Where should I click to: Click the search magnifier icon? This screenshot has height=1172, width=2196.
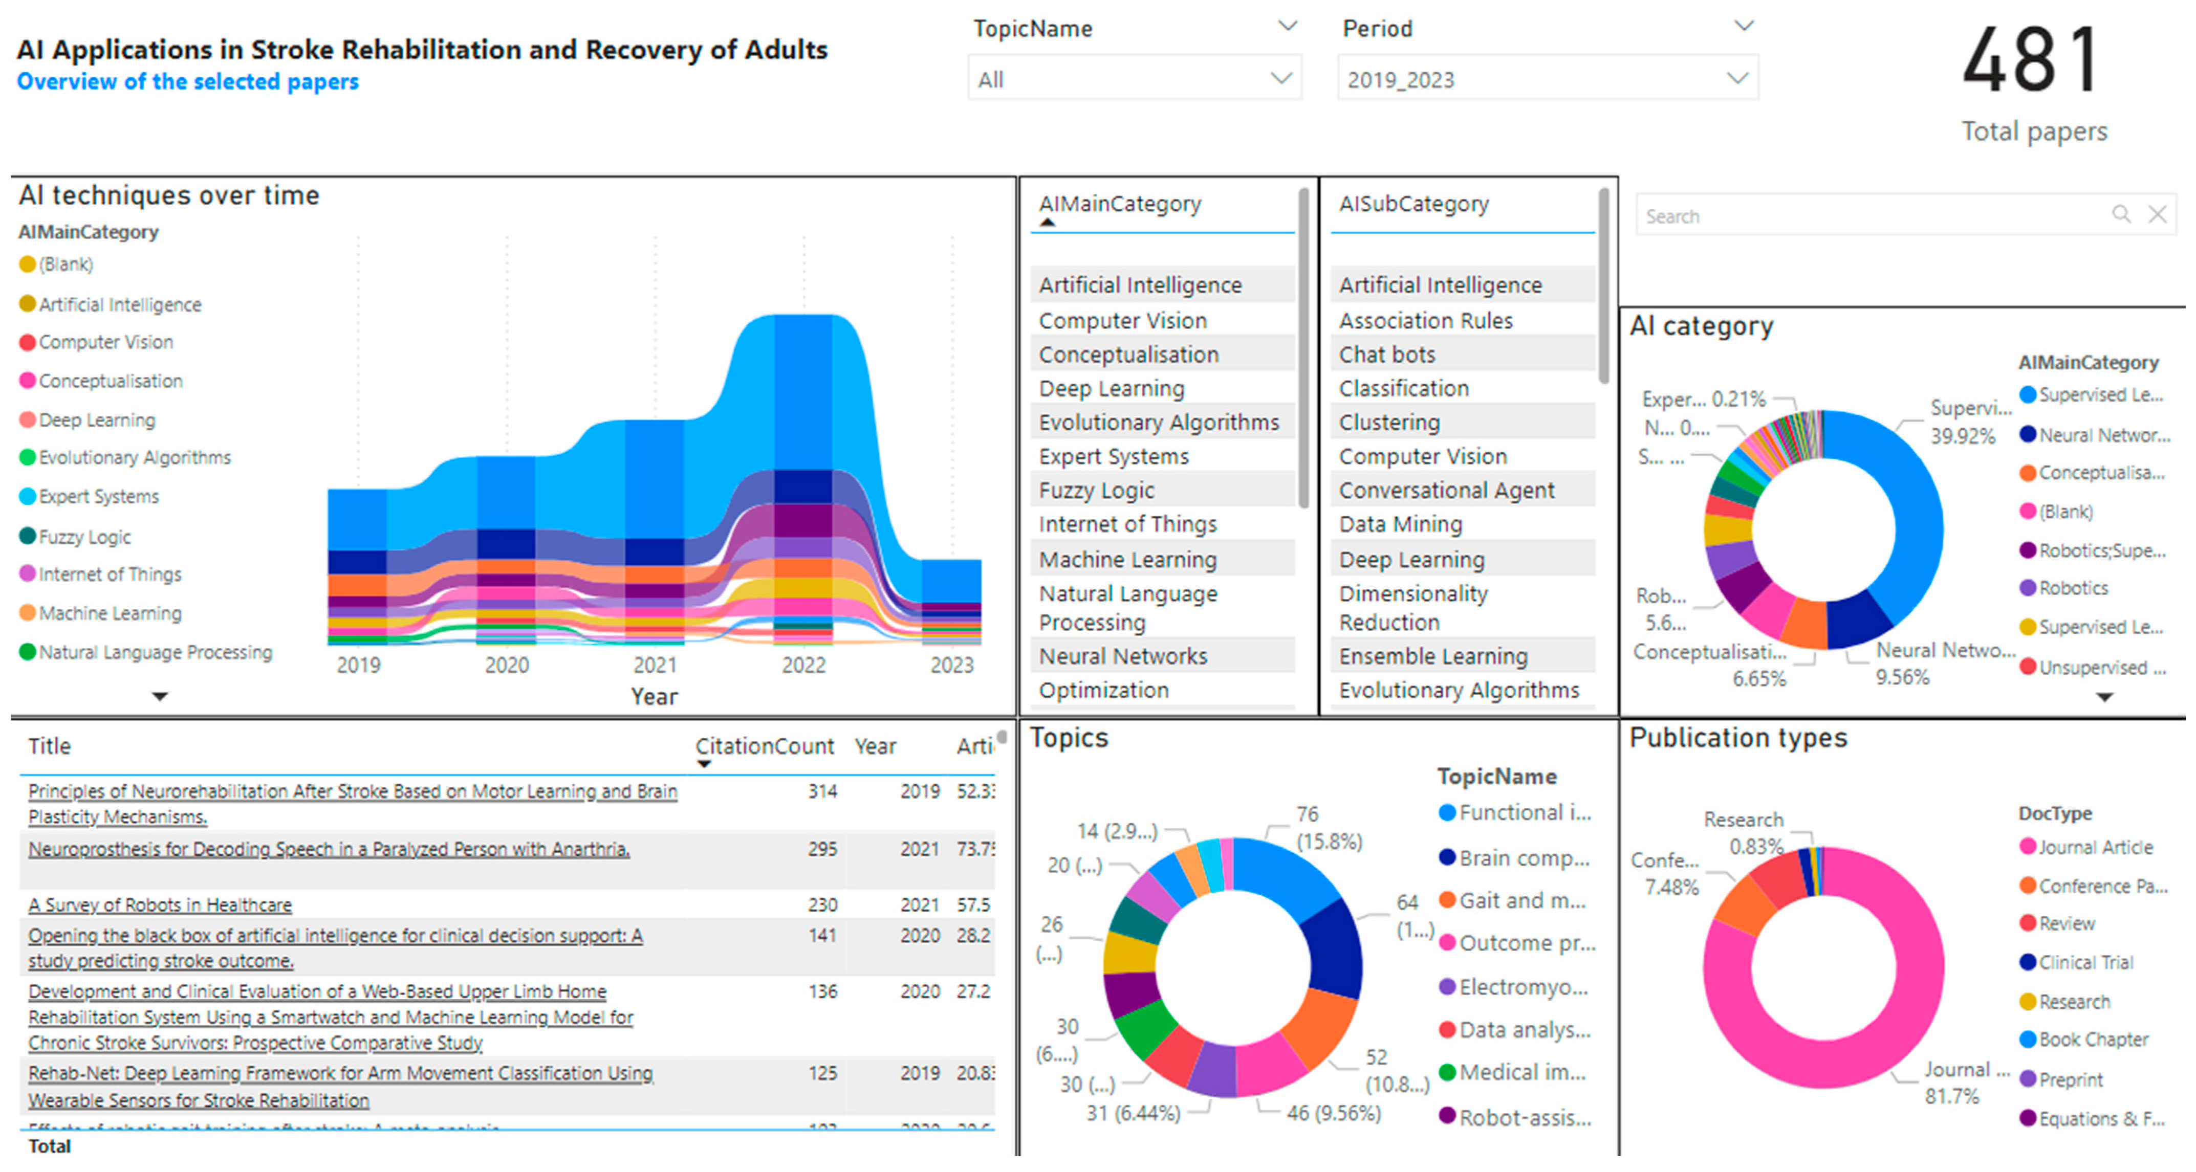[x=2121, y=215]
